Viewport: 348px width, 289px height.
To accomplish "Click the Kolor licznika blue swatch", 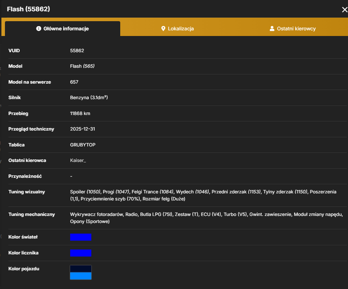I will pyautogui.click(x=81, y=253).
